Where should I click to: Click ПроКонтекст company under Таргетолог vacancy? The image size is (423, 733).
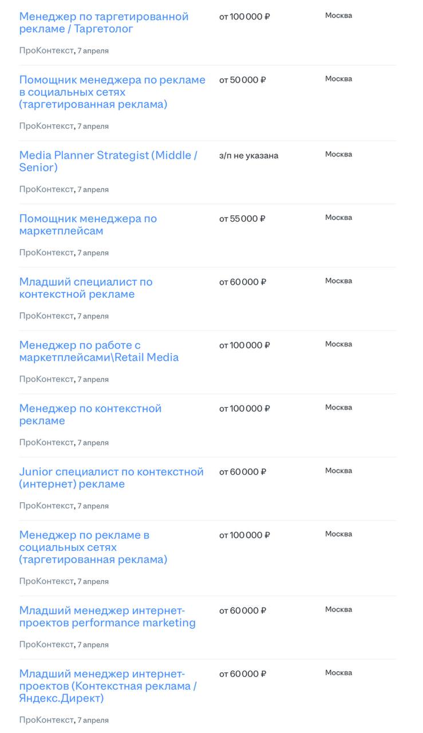click(x=46, y=51)
